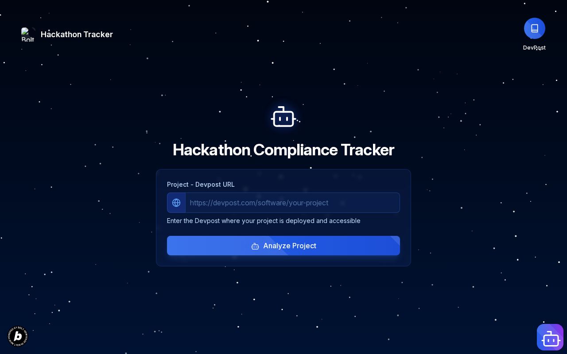The width and height of the screenshot is (567, 354).
Task: Click the globe icon in the URL field
Action: coord(176,203)
